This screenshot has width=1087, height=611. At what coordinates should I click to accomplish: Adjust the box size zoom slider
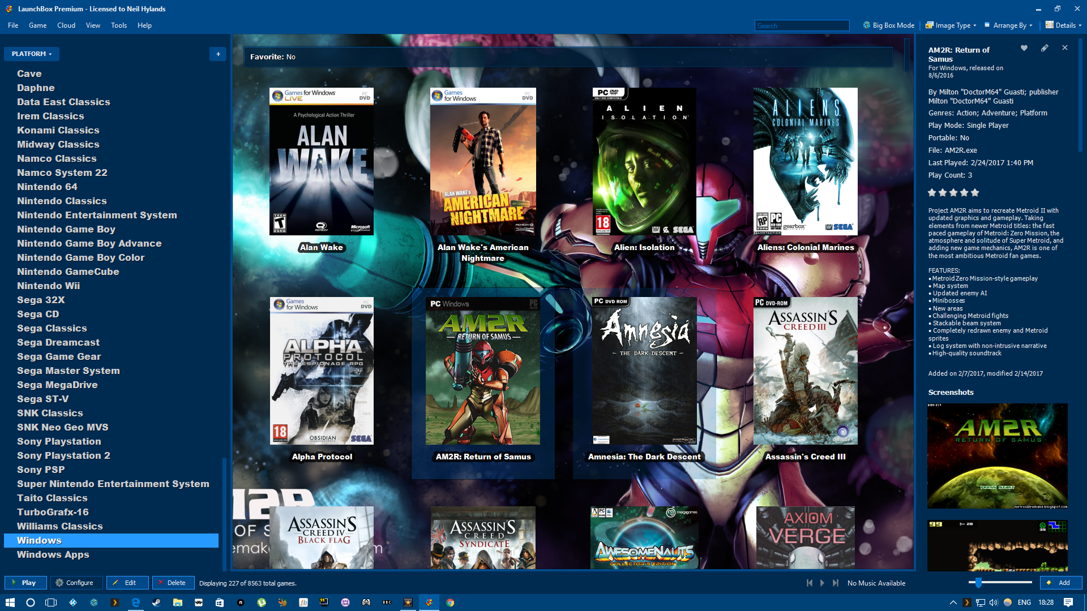(x=978, y=583)
